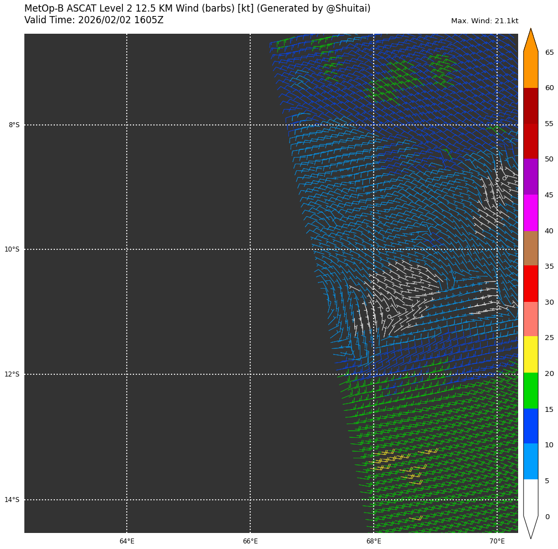The image size is (558, 549).
Task: Click the MetOp-B ASCAT chart title
Action: [x=197, y=9]
